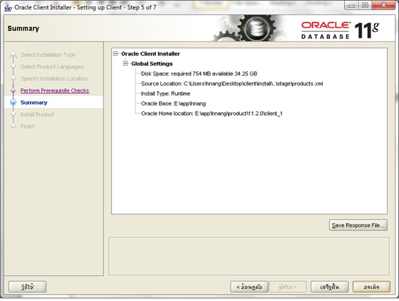Click the Specify Installation Location step
This screenshot has width=399, height=301.
[x=54, y=79]
